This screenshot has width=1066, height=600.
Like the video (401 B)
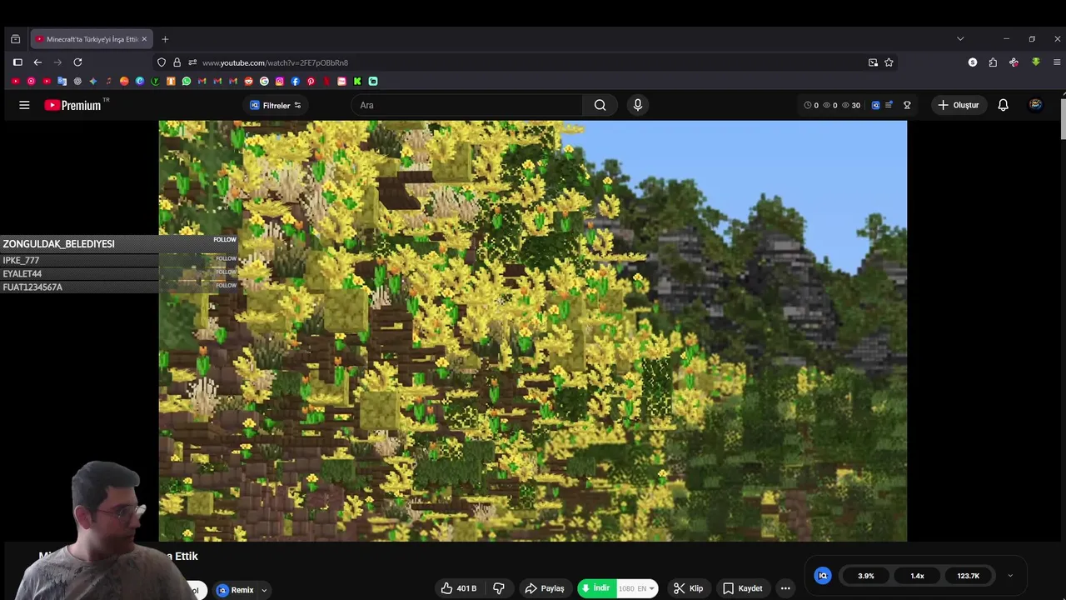click(459, 588)
